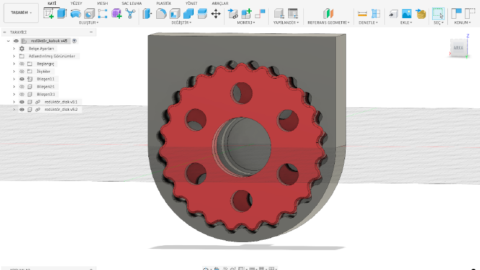
Task: Open the PLASTİK tab
Action: tap(164, 4)
